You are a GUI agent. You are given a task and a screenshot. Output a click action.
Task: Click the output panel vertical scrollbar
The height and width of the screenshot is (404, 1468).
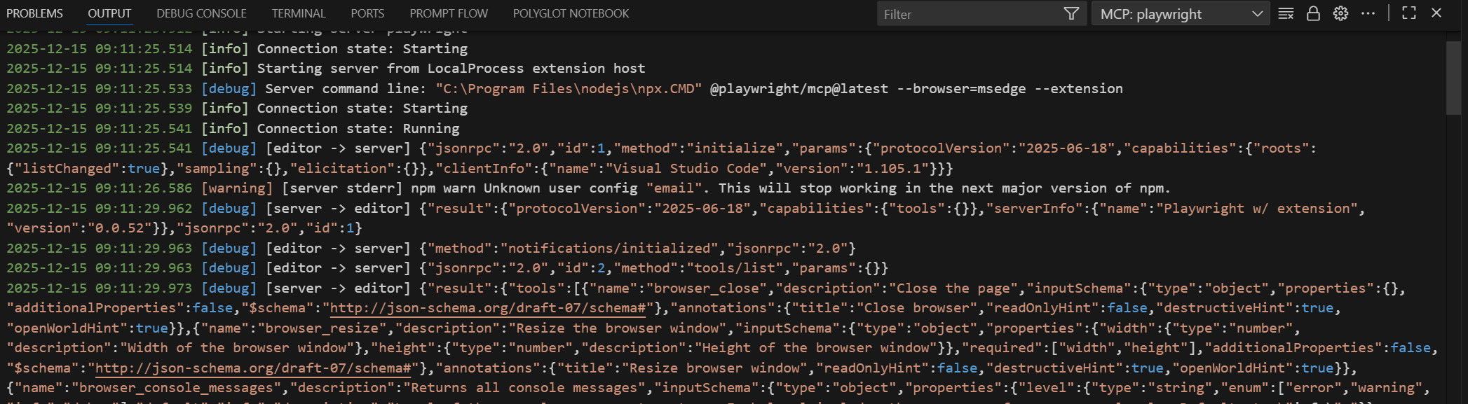click(1453, 78)
